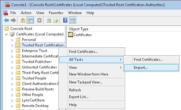Viewport: 181px width, 110px height.
Task: Click the Back arrow toolbar icon
Action: pos(6,20)
